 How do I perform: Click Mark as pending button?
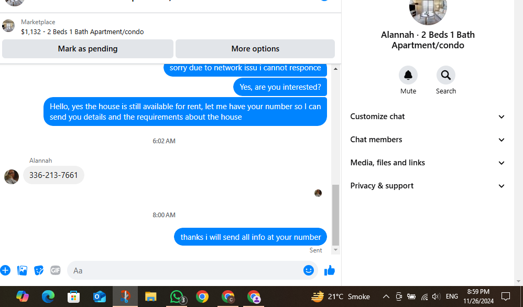[x=88, y=49]
